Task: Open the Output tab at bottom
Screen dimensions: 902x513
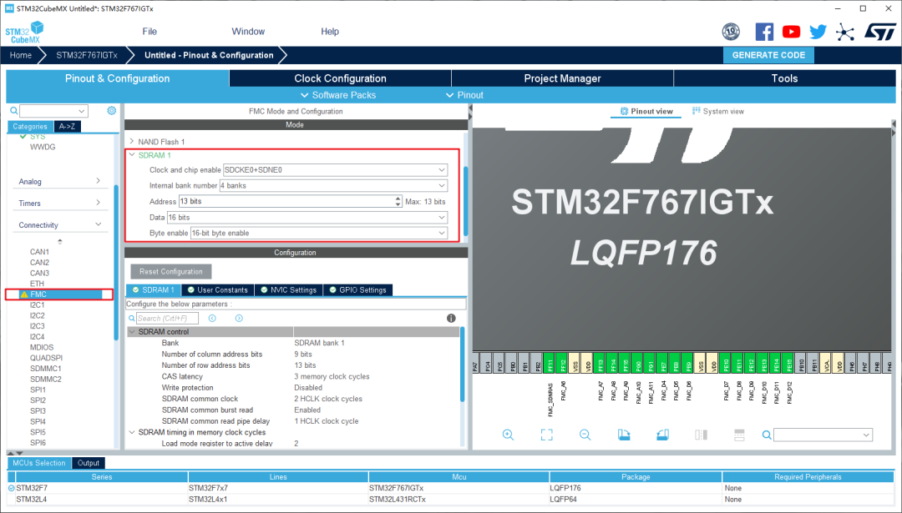Action: pos(89,463)
